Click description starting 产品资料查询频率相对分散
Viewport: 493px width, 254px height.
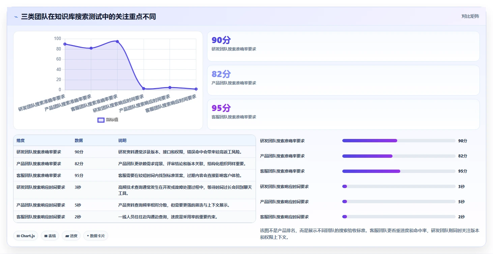[174, 205]
